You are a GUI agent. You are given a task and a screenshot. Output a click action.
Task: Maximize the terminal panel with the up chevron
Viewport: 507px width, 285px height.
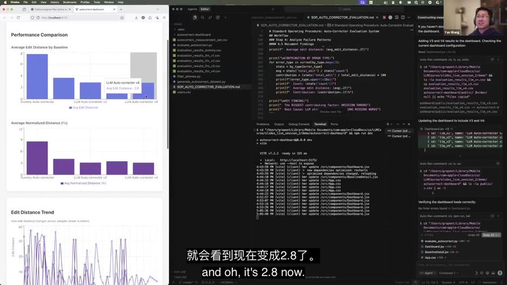[x=403, y=124]
